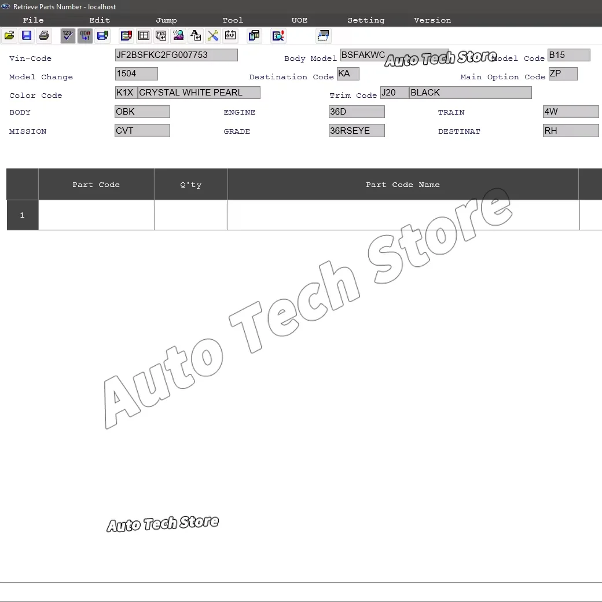Click the table grid toolbar icon
This screenshot has width=602, height=602.
(x=144, y=36)
